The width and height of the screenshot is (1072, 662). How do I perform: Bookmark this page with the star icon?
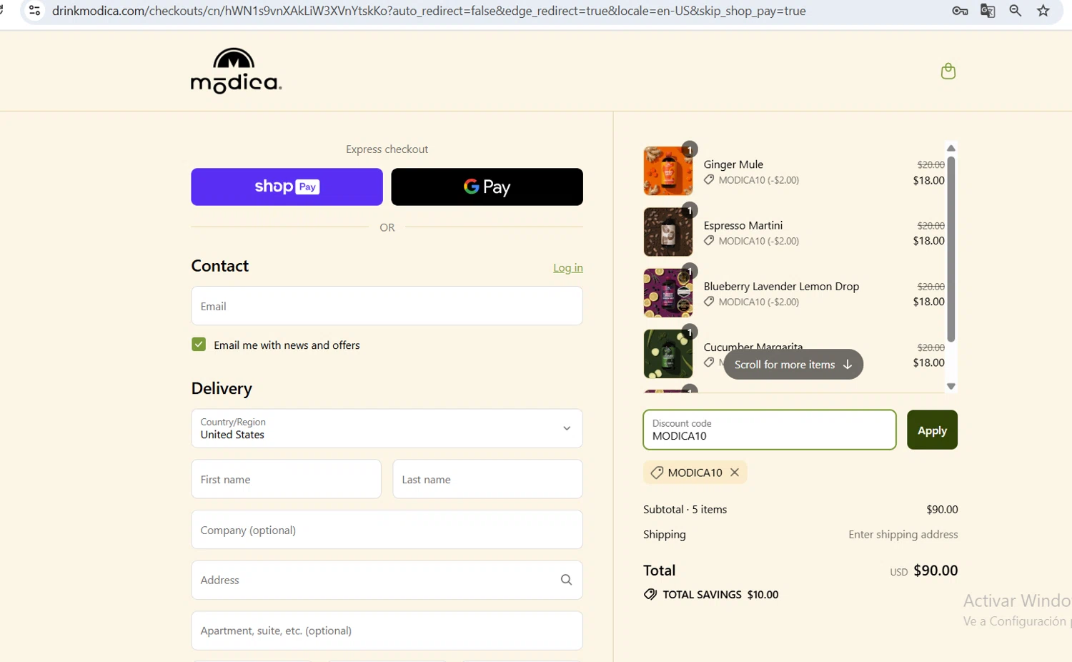tap(1043, 11)
